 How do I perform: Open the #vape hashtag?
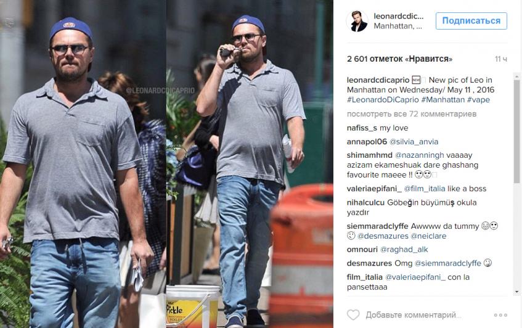point(478,99)
